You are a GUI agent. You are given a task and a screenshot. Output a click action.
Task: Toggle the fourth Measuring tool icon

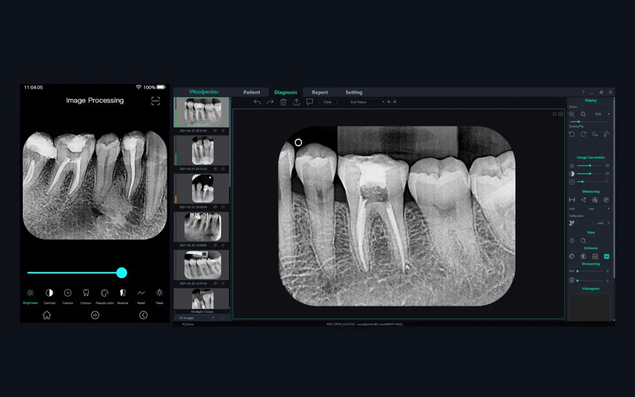point(606,200)
